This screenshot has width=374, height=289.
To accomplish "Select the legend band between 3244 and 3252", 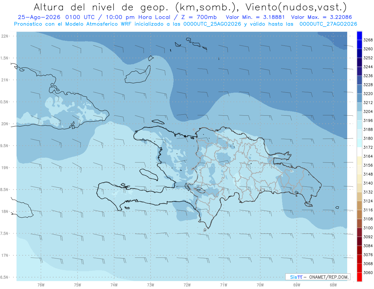I will (359, 62).
